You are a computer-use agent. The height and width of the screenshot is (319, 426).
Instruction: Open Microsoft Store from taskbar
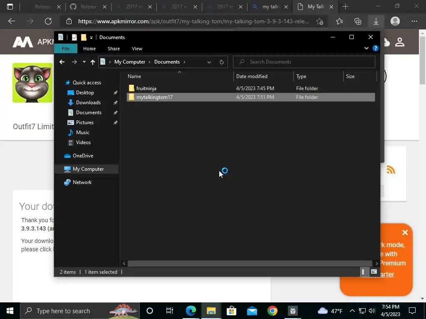tap(231, 311)
